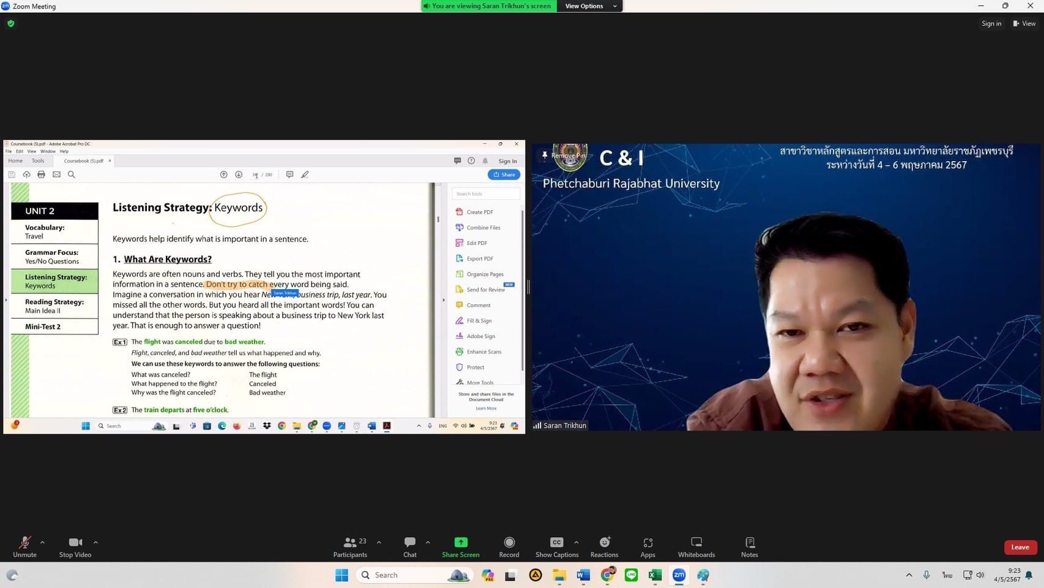Toggle Stop Video camera button
The height and width of the screenshot is (588, 1044).
pyautogui.click(x=75, y=547)
